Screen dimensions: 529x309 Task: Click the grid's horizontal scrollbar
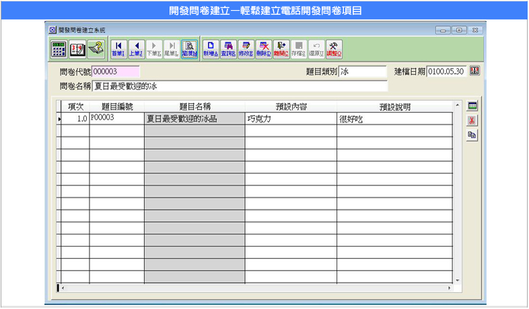click(x=256, y=288)
